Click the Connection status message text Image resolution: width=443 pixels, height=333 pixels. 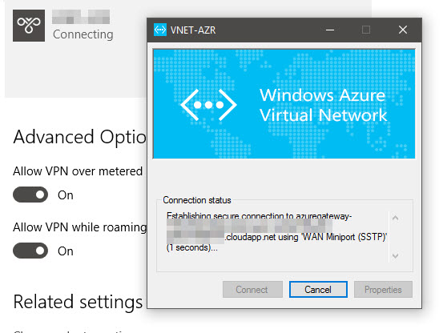pyautogui.click(x=277, y=231)
